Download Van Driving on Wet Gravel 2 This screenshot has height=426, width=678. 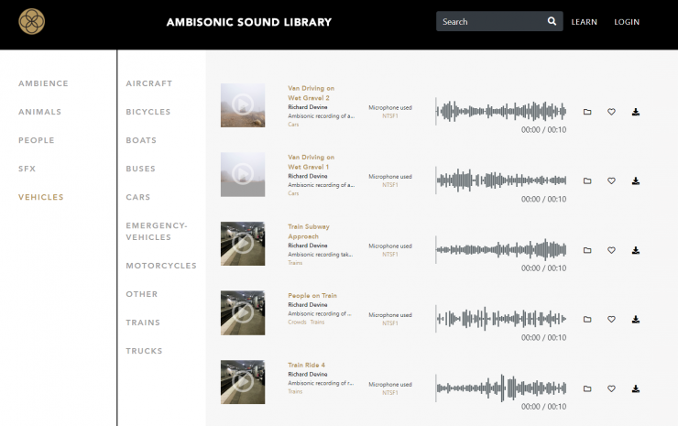(635, 112)
